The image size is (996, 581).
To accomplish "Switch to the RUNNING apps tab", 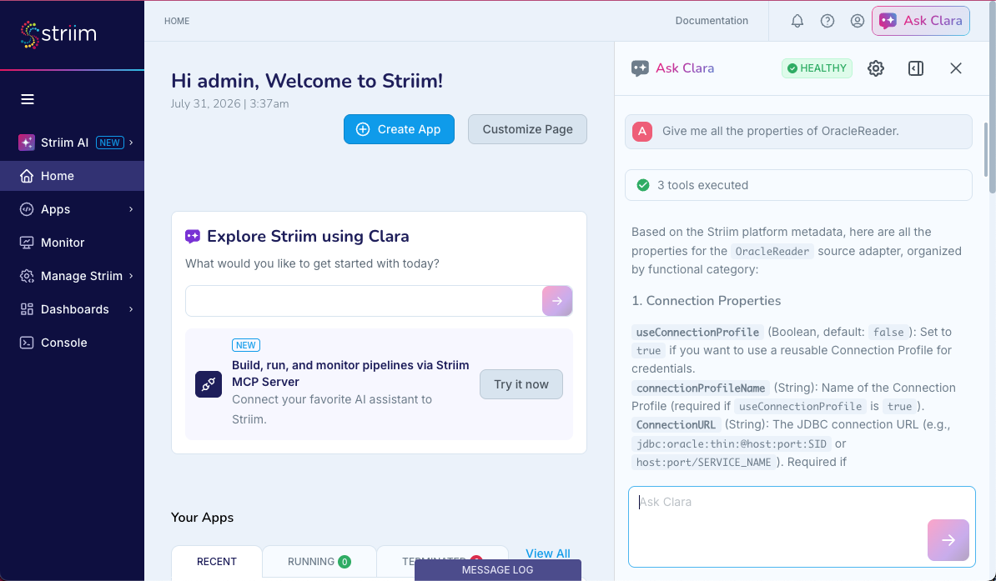I will (319, 561).
